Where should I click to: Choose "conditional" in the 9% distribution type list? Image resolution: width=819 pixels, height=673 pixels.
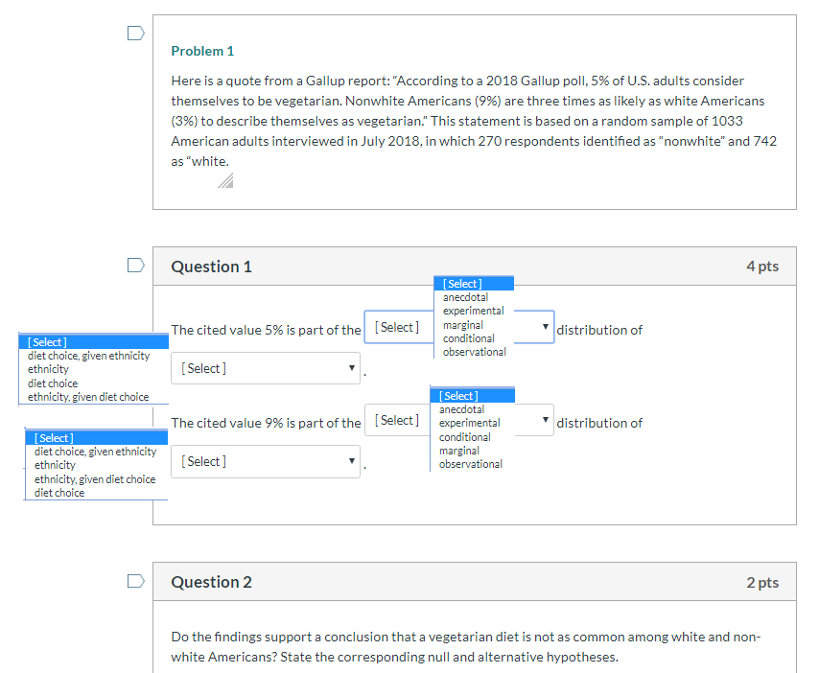click(x=464, y=437)
